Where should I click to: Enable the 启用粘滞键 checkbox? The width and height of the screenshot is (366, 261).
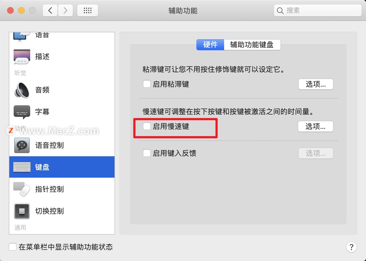[147, 84]
